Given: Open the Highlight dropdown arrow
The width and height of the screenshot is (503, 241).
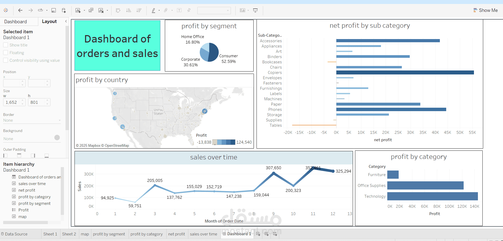Looking at the screenshot, I should coord(159,11).
